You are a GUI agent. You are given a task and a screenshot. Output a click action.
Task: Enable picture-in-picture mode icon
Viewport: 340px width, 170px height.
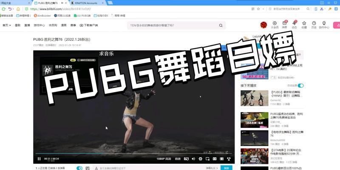pyautogui.click(x=207, y=159)
